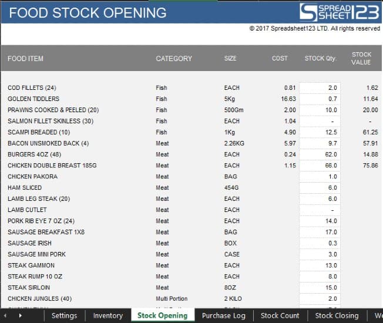Click the STOCK VALUE column header
383x323 pixels.
(361, 58)
